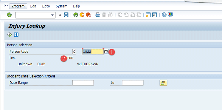Open the search help button beside 1822

click(106, 52)
